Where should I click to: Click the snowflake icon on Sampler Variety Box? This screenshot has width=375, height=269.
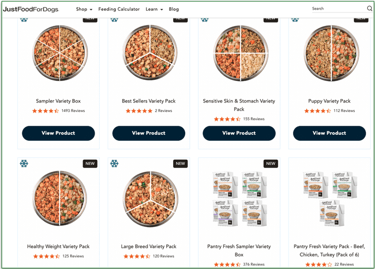point(24,20)
